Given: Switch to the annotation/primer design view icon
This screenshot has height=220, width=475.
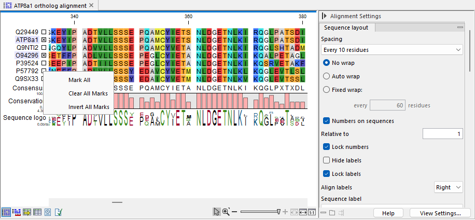Looking at the screenshot, I should click(x=17, y=212).
